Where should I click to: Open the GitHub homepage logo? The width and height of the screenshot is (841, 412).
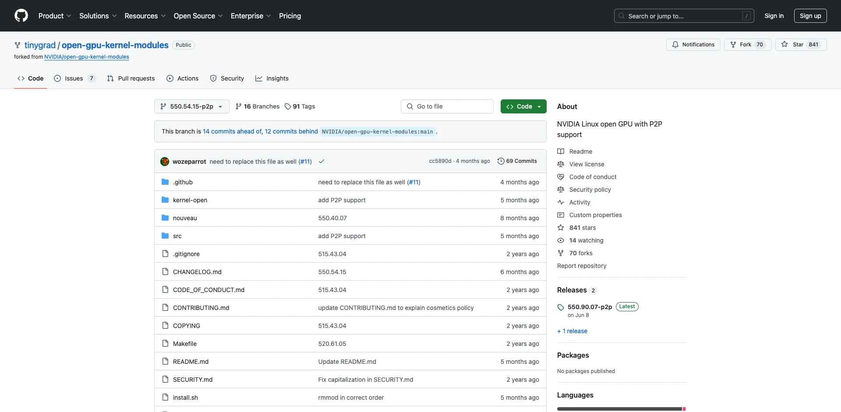coord(21,16)
